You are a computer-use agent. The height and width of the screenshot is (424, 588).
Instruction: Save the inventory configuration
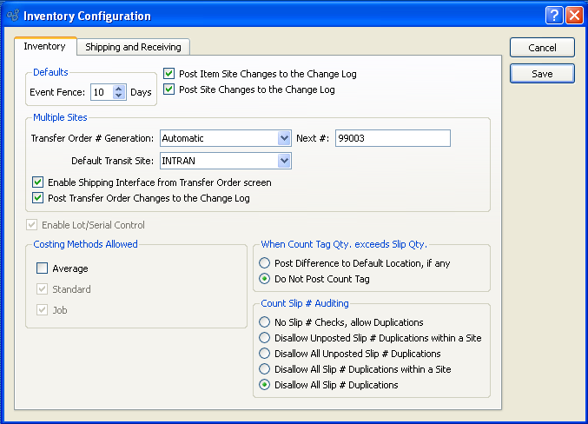[542, 74]
